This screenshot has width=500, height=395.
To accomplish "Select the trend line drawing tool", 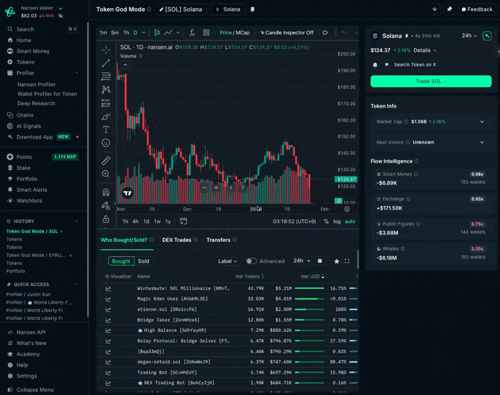I will [106, 62].
